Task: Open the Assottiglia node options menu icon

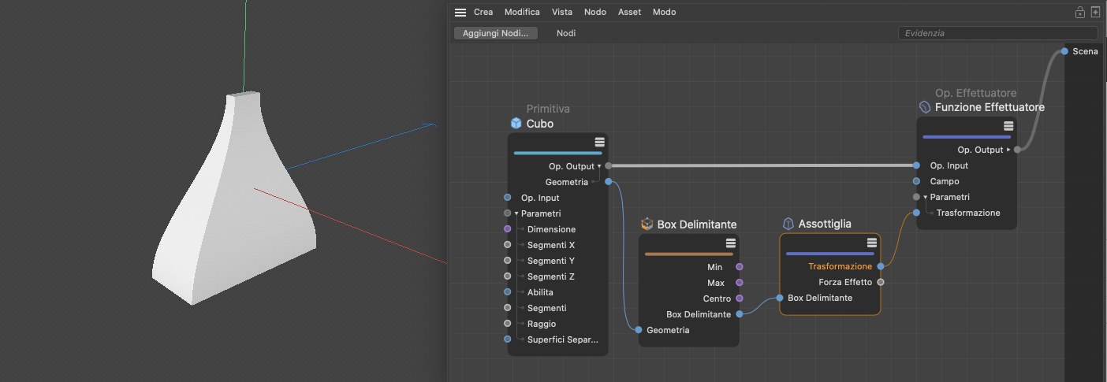Action: click(871, 243)
